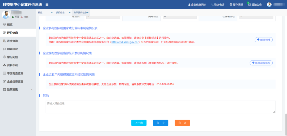
Task: Open the std.samr.gov.cn link
Action: (125, 42)
